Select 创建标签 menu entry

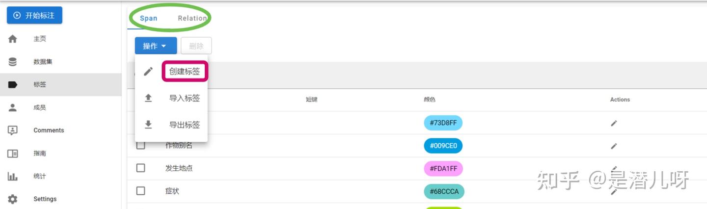click(x=185, y=72)
